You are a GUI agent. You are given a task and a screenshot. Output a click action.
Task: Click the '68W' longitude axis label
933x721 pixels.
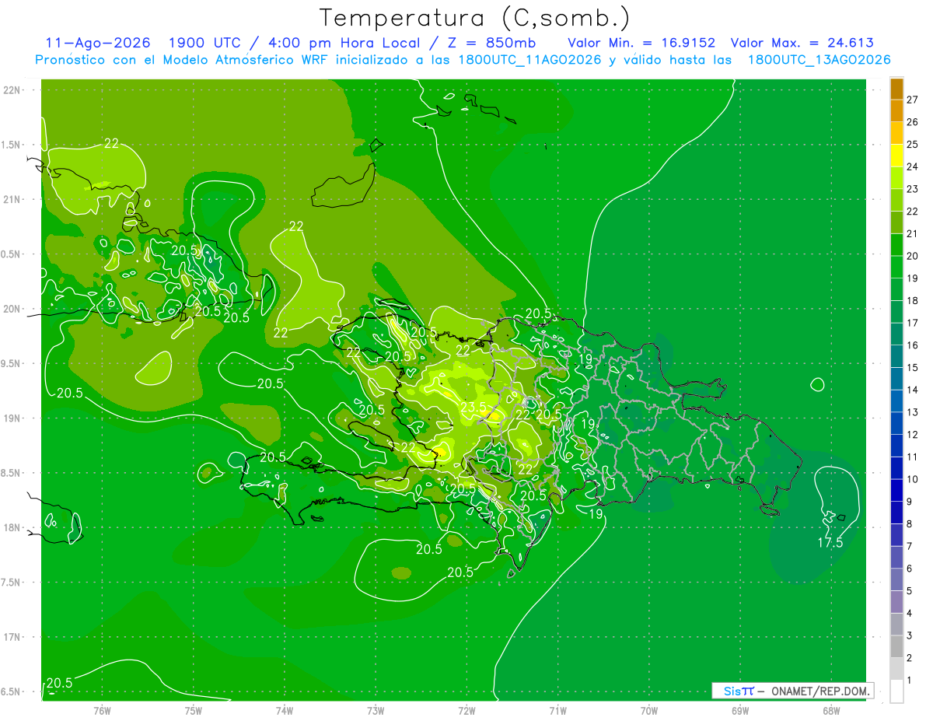831,710
